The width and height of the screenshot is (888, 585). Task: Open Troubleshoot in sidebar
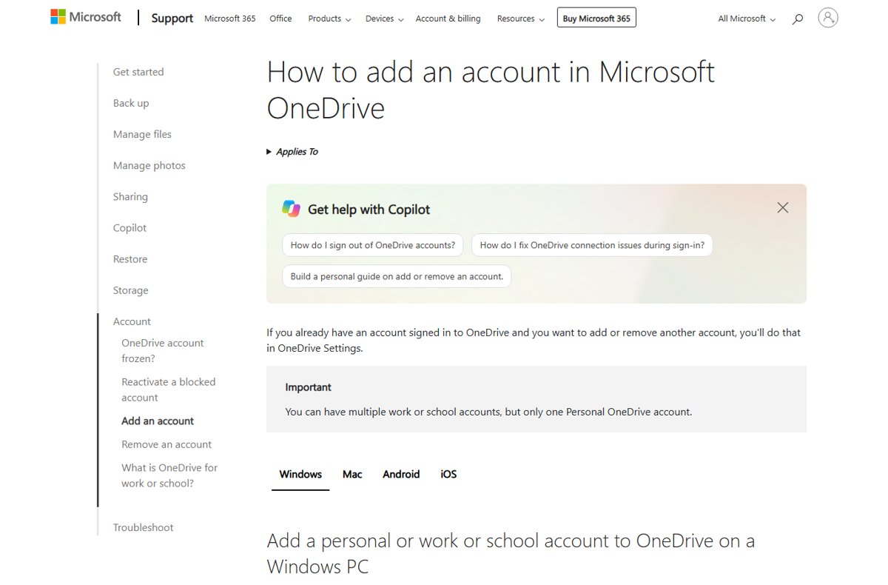click(x=144, y=527)
